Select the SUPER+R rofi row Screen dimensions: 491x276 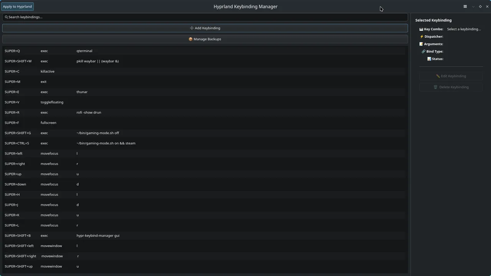coord(204,112)
